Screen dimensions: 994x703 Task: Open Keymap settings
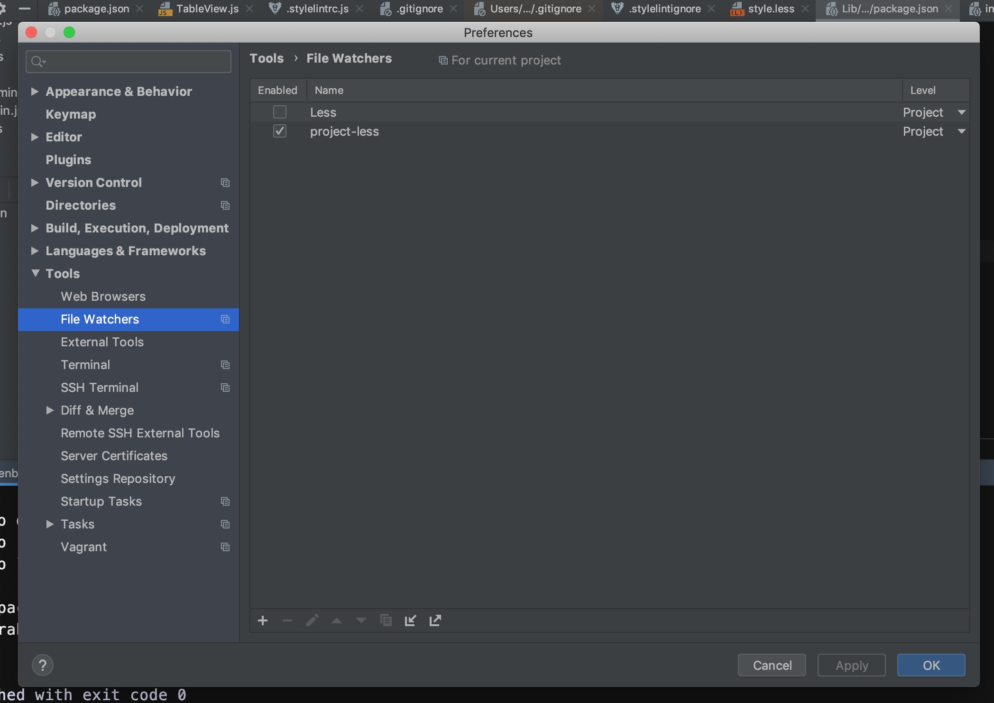[x=71, y=114]
